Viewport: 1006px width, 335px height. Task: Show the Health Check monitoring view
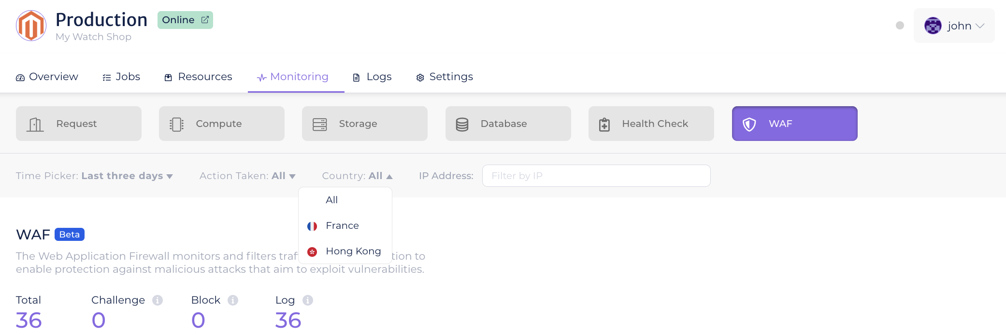651,124
